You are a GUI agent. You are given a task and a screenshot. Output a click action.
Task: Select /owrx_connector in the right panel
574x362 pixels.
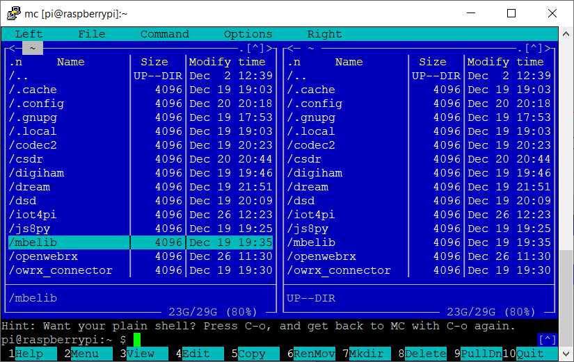[419, 270]
